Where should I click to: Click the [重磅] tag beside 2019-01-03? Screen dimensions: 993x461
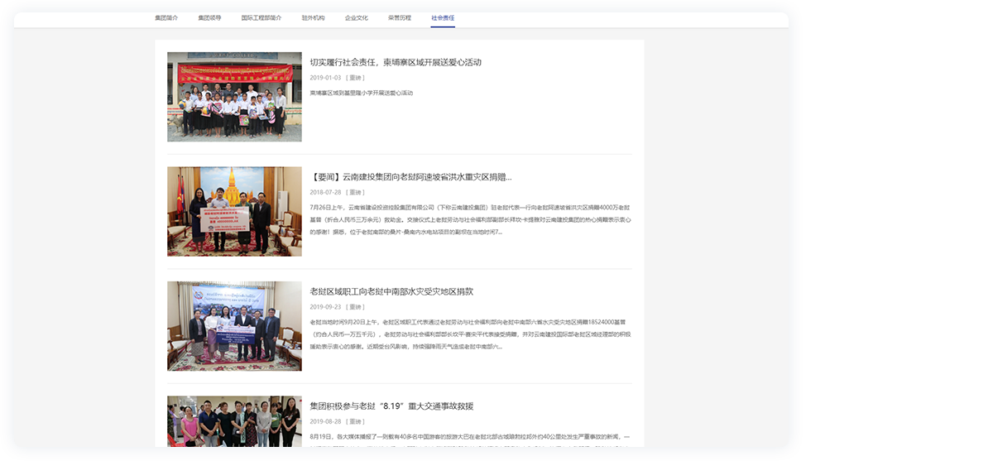(355, 78)
